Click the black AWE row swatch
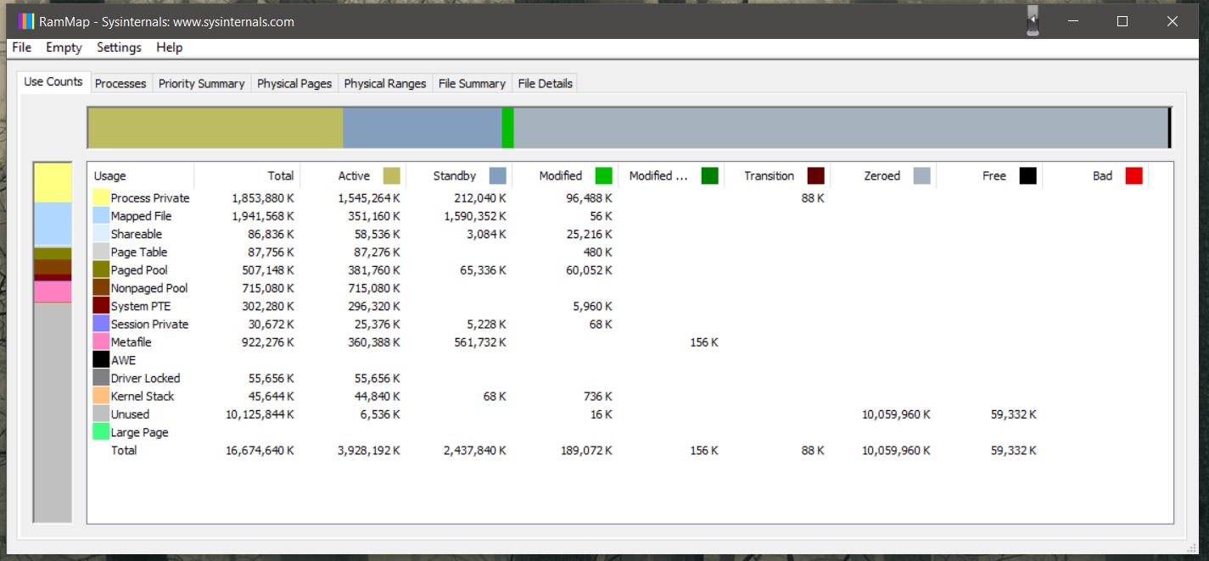The height and width of the screenshot is (561, 1209). [101, 360]
